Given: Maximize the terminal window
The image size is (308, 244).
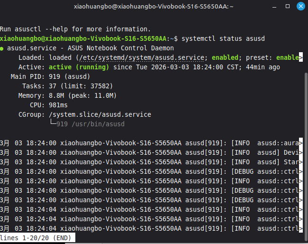Looking at the screenshot, I should tap(288, 6).
